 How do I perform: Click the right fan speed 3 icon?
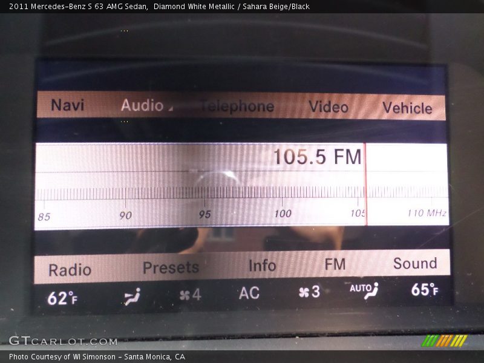click(x=309, y=292)
